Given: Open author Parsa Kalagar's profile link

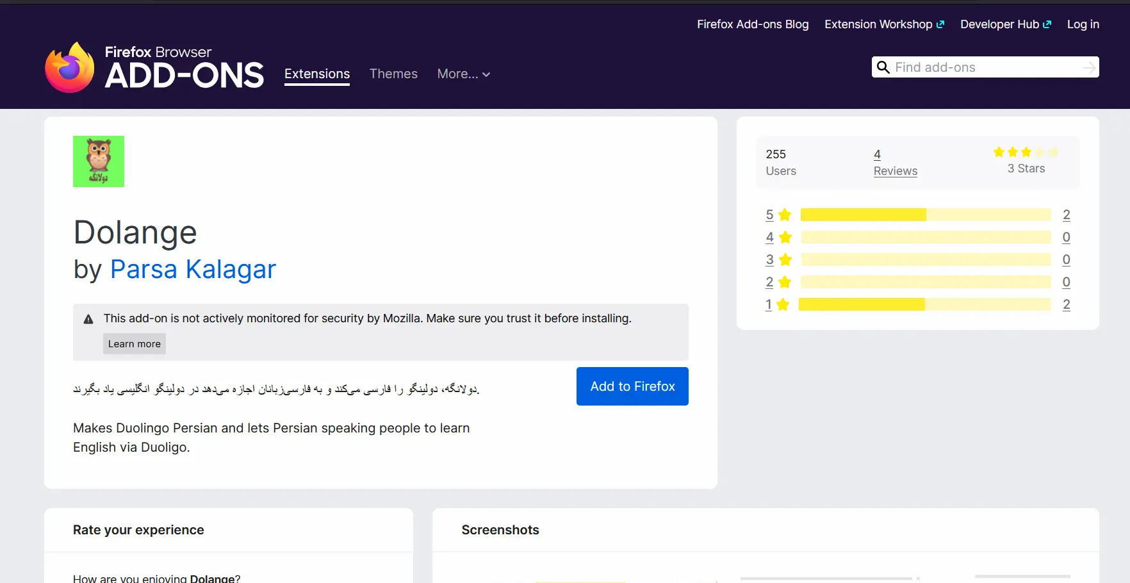Looking at the screenshot, I should [x=193, y=269].
